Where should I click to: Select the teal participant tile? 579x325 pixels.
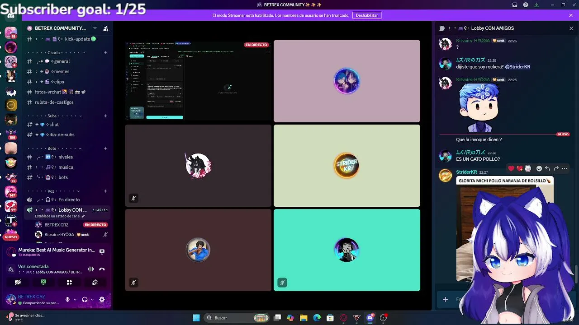point(347,250)
